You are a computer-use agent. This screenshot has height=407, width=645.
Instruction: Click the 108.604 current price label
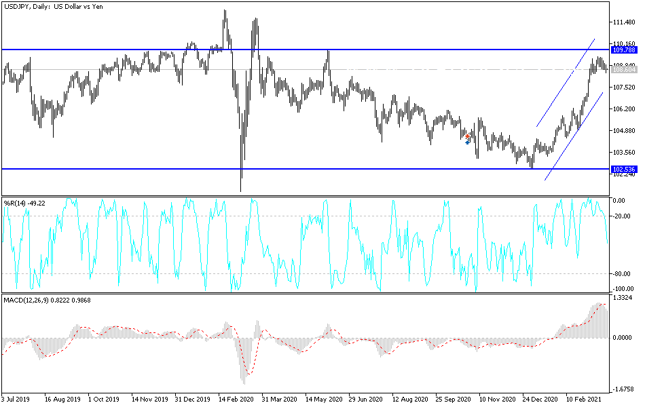[x=623, y=68]
